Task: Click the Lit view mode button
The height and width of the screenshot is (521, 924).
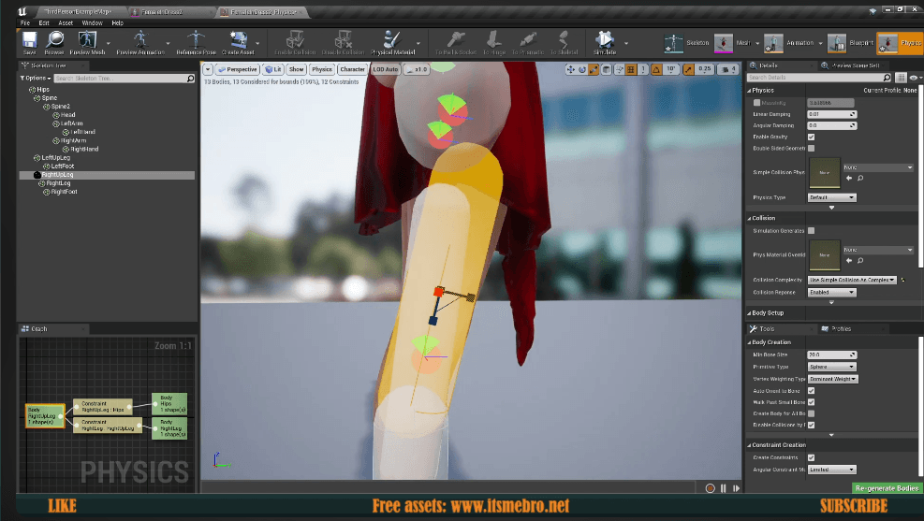Action: click(272, 69)
